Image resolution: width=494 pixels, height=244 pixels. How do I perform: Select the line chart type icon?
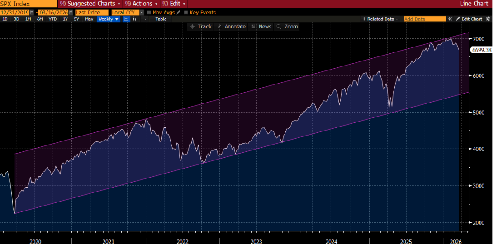(x=126, y=19)
